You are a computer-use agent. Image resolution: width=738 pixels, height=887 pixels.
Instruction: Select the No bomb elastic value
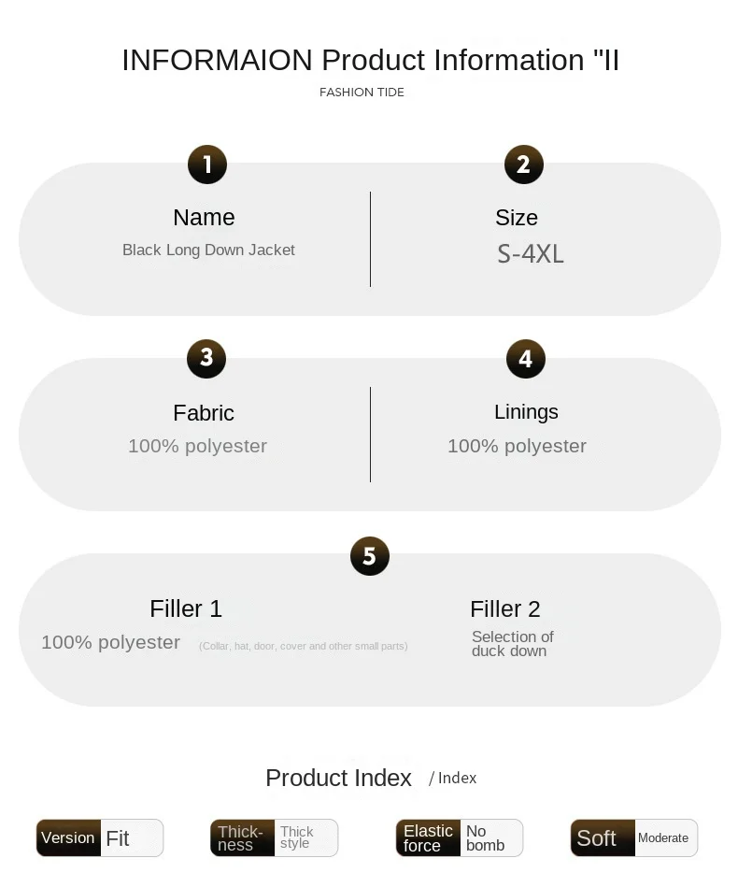pyautogui.click(x=486, y=837)
